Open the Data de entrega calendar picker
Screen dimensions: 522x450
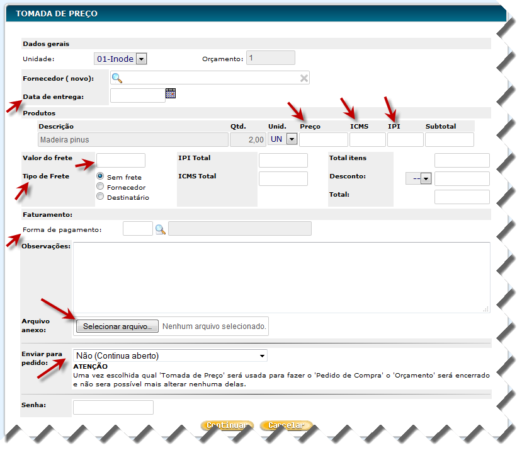[x=171, y=93]
